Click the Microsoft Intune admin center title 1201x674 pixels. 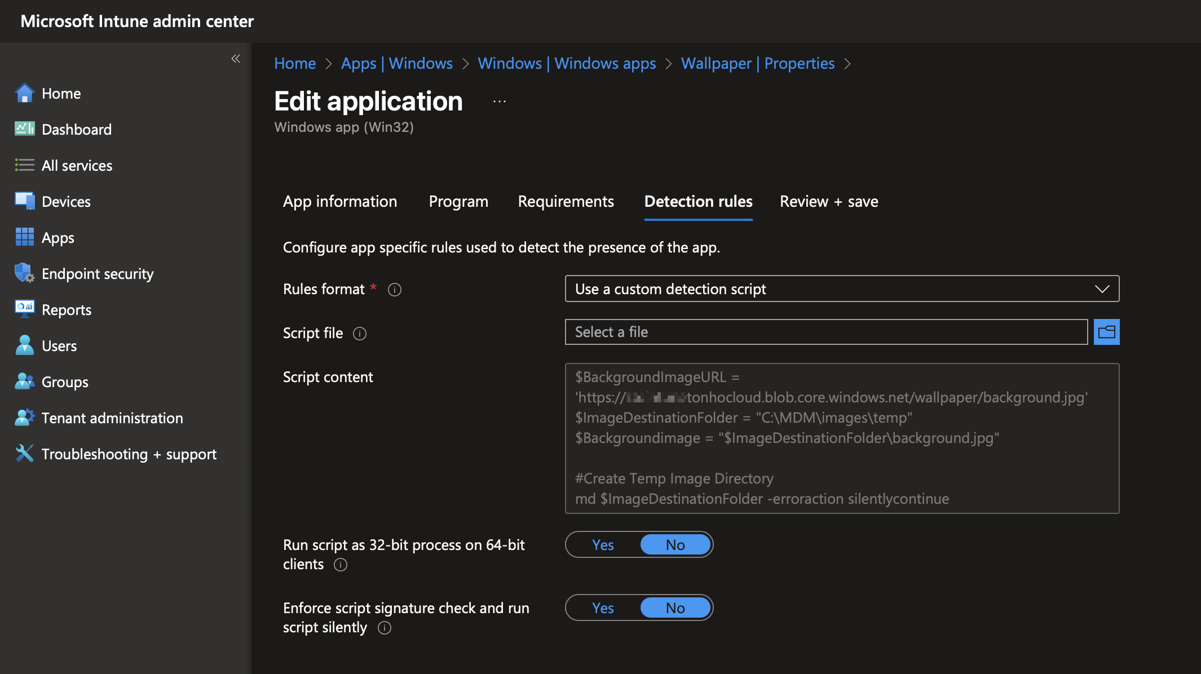(x=137, y=21)
